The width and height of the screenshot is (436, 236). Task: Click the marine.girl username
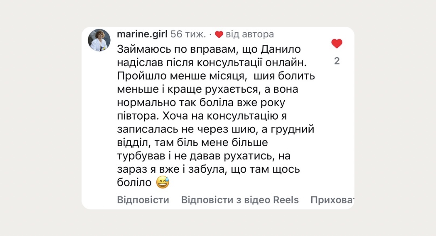pyautogui.click(x=142, y=34)
